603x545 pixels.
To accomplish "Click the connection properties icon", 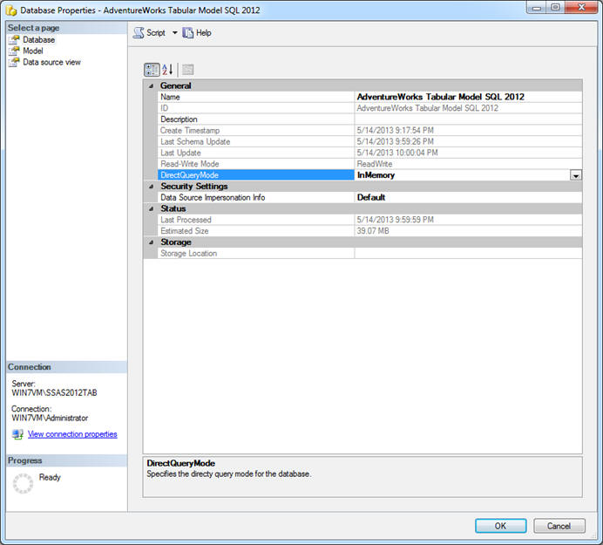I will coord(17,434).
